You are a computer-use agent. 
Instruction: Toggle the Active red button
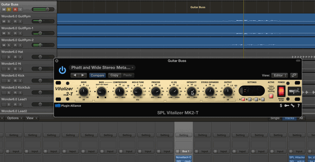click(271, 96)
